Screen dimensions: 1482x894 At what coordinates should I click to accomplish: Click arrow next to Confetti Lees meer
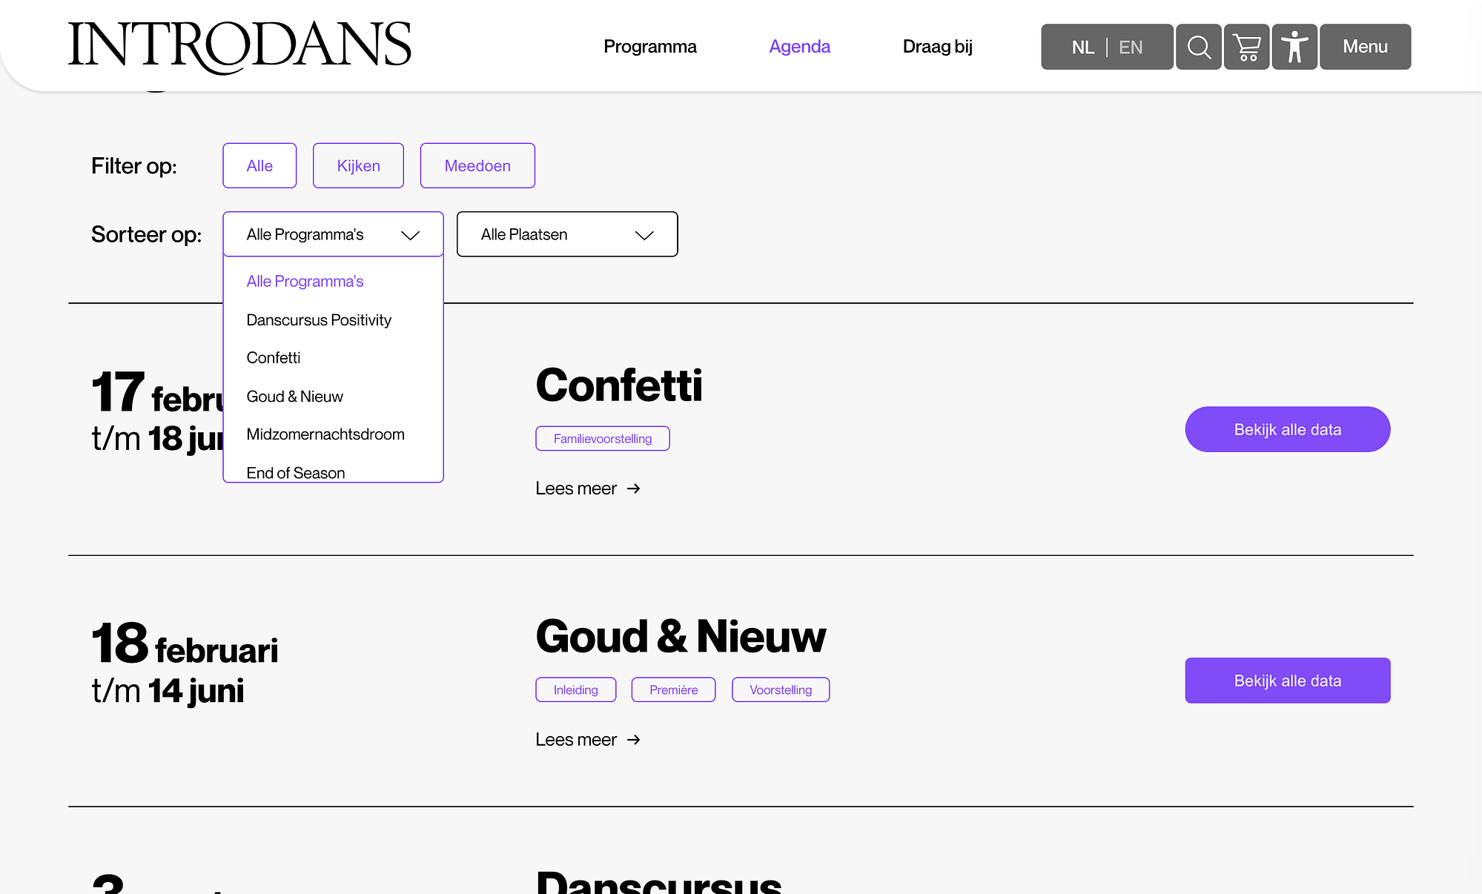point(633,489)
